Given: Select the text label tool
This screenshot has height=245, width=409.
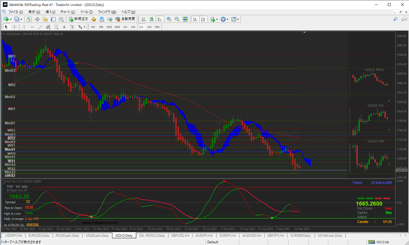Looking at the screenshot, I should [72, 27].
